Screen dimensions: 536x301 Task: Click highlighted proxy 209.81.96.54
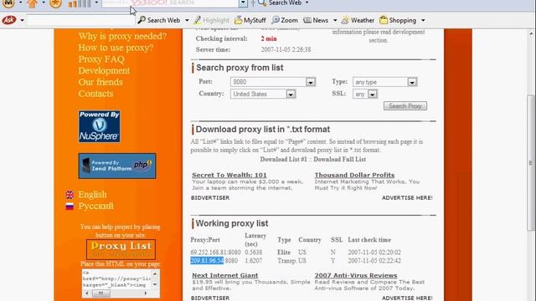(207, 261)
